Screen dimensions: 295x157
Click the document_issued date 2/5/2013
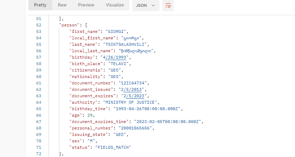pos(131,89)
